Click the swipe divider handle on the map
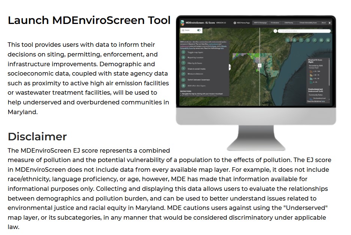Viewport: 351px width, 235px height. pos(259,65)
